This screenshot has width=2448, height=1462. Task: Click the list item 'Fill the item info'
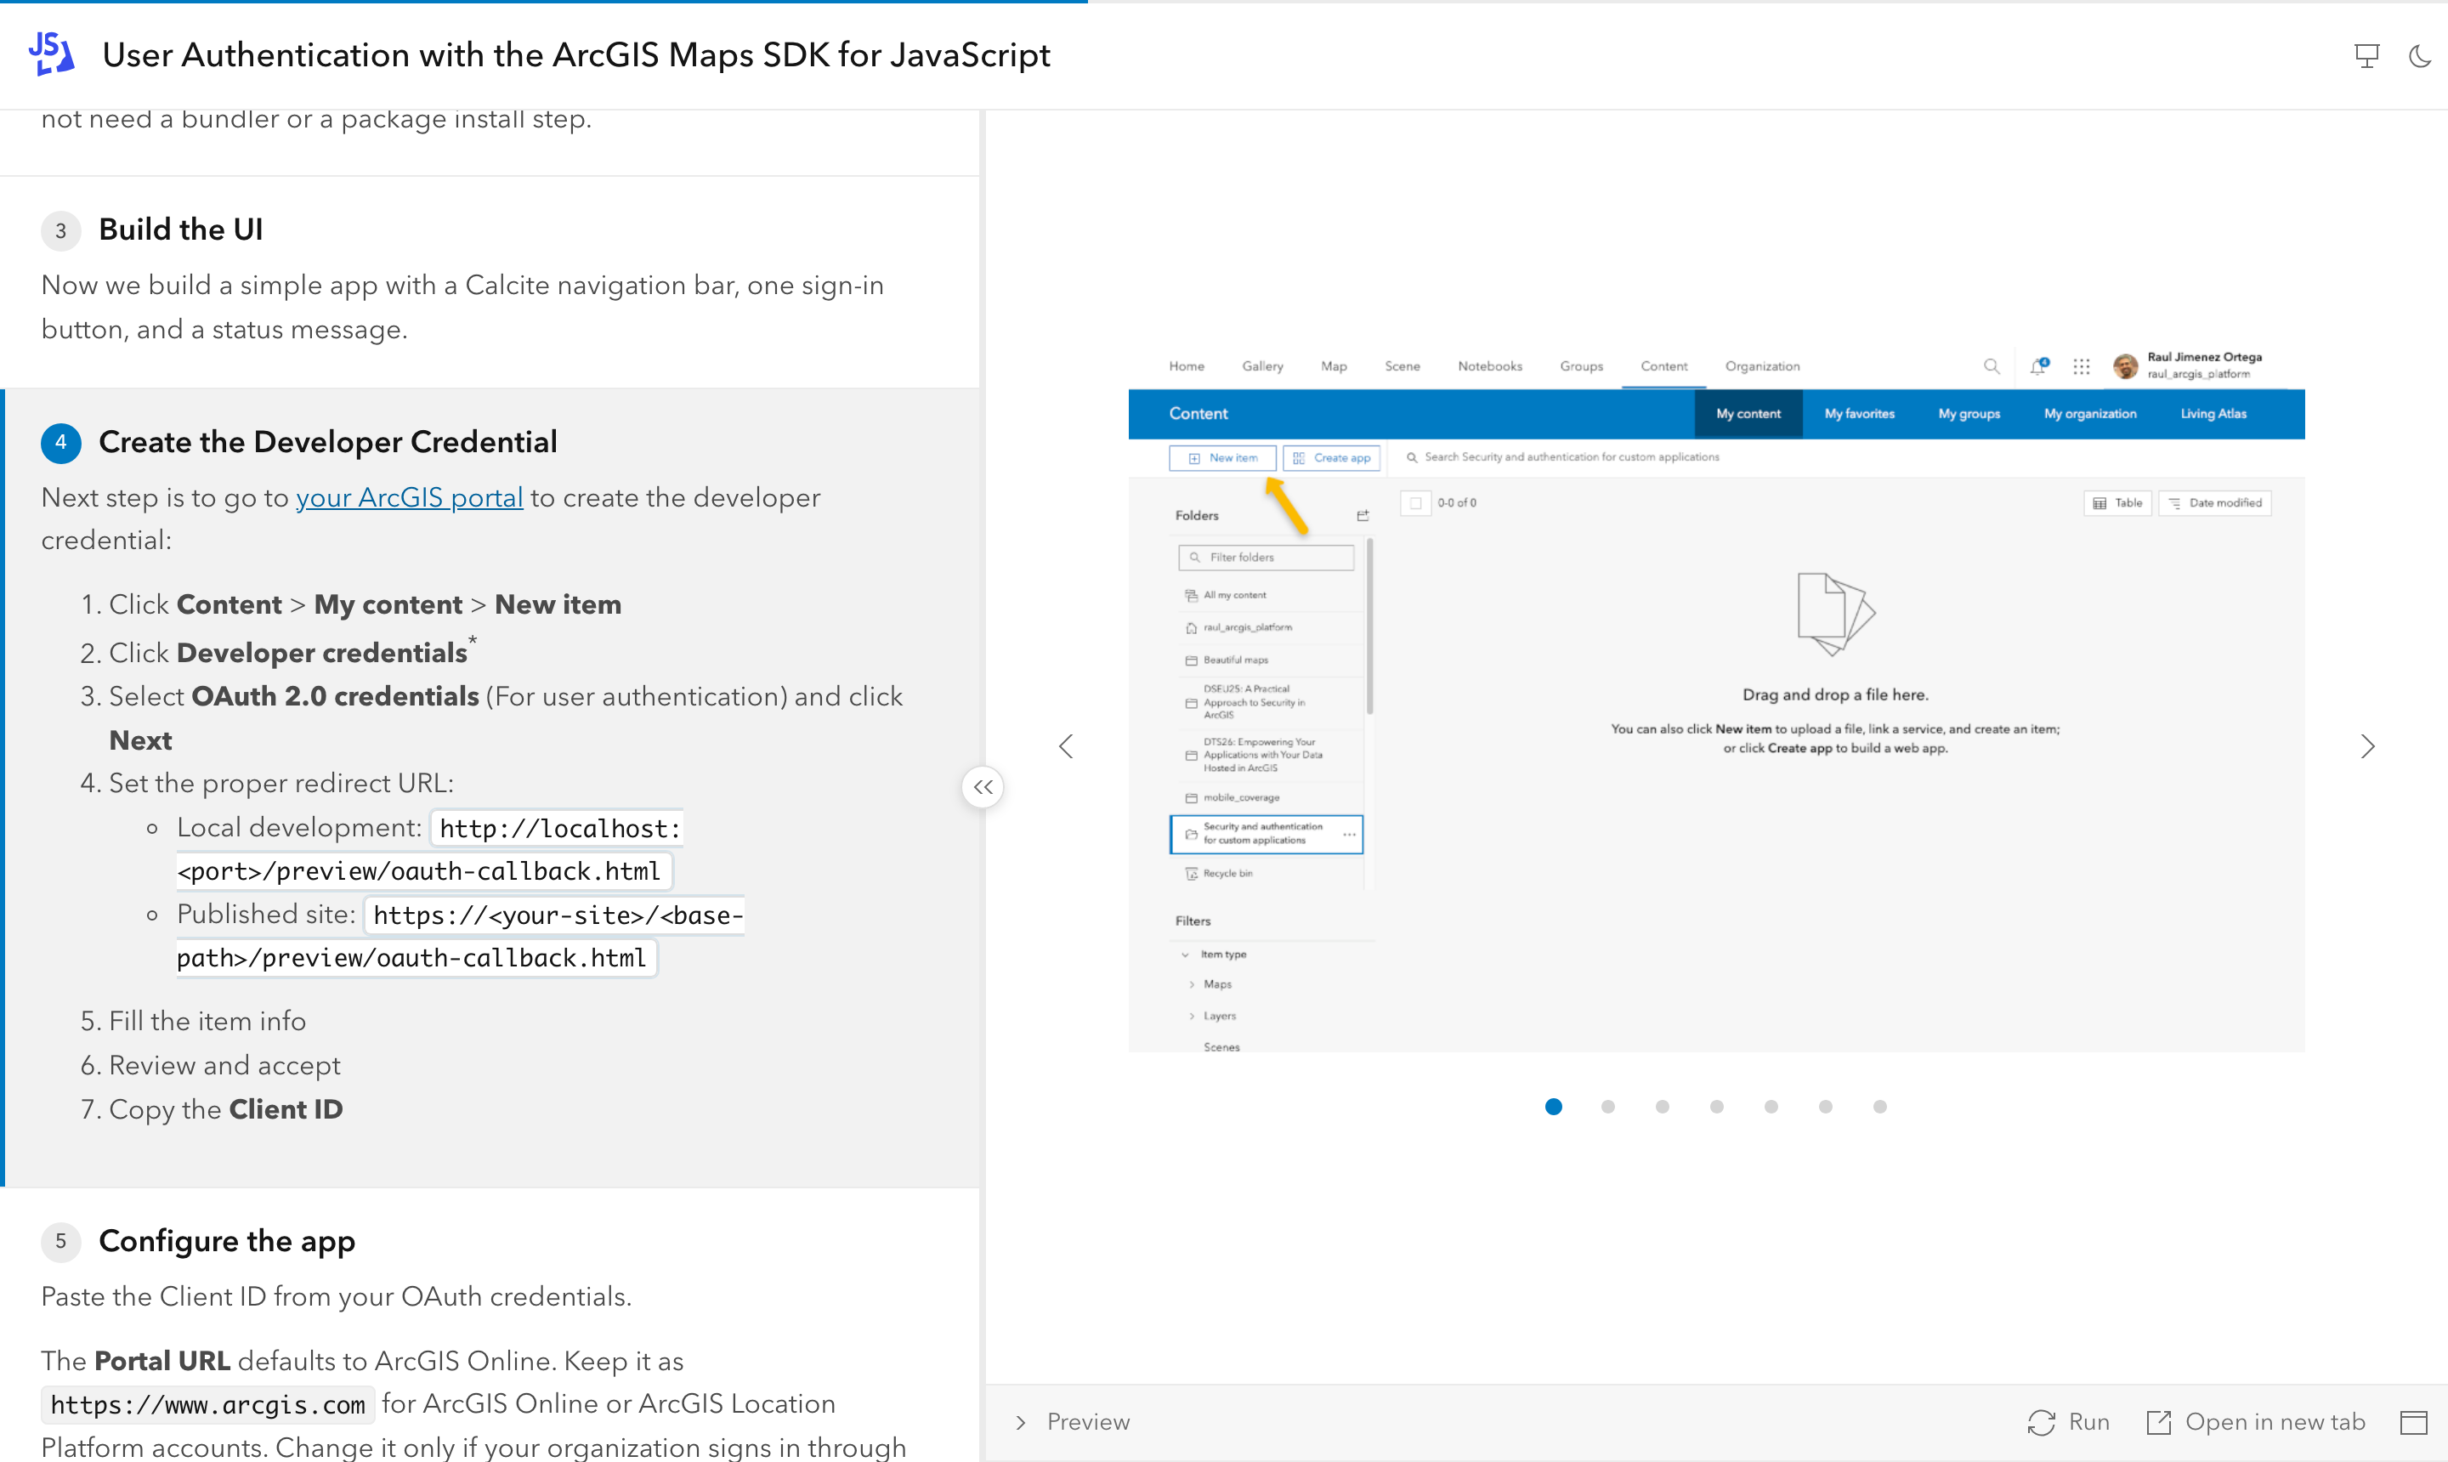pyautogui.click(x=207, y=1021)
